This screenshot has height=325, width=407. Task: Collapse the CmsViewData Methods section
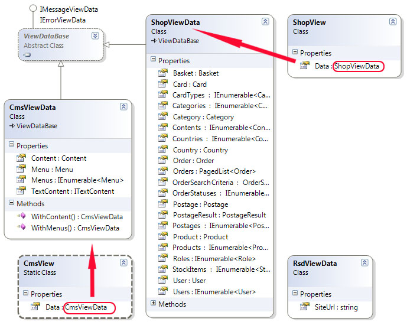pos(11,204)
